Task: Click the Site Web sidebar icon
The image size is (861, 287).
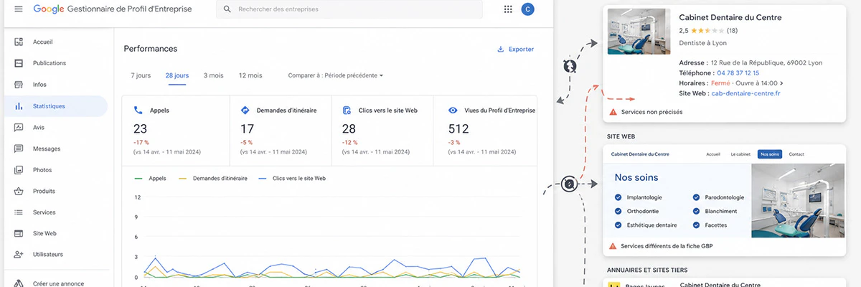Action: (x=19, y=234)
